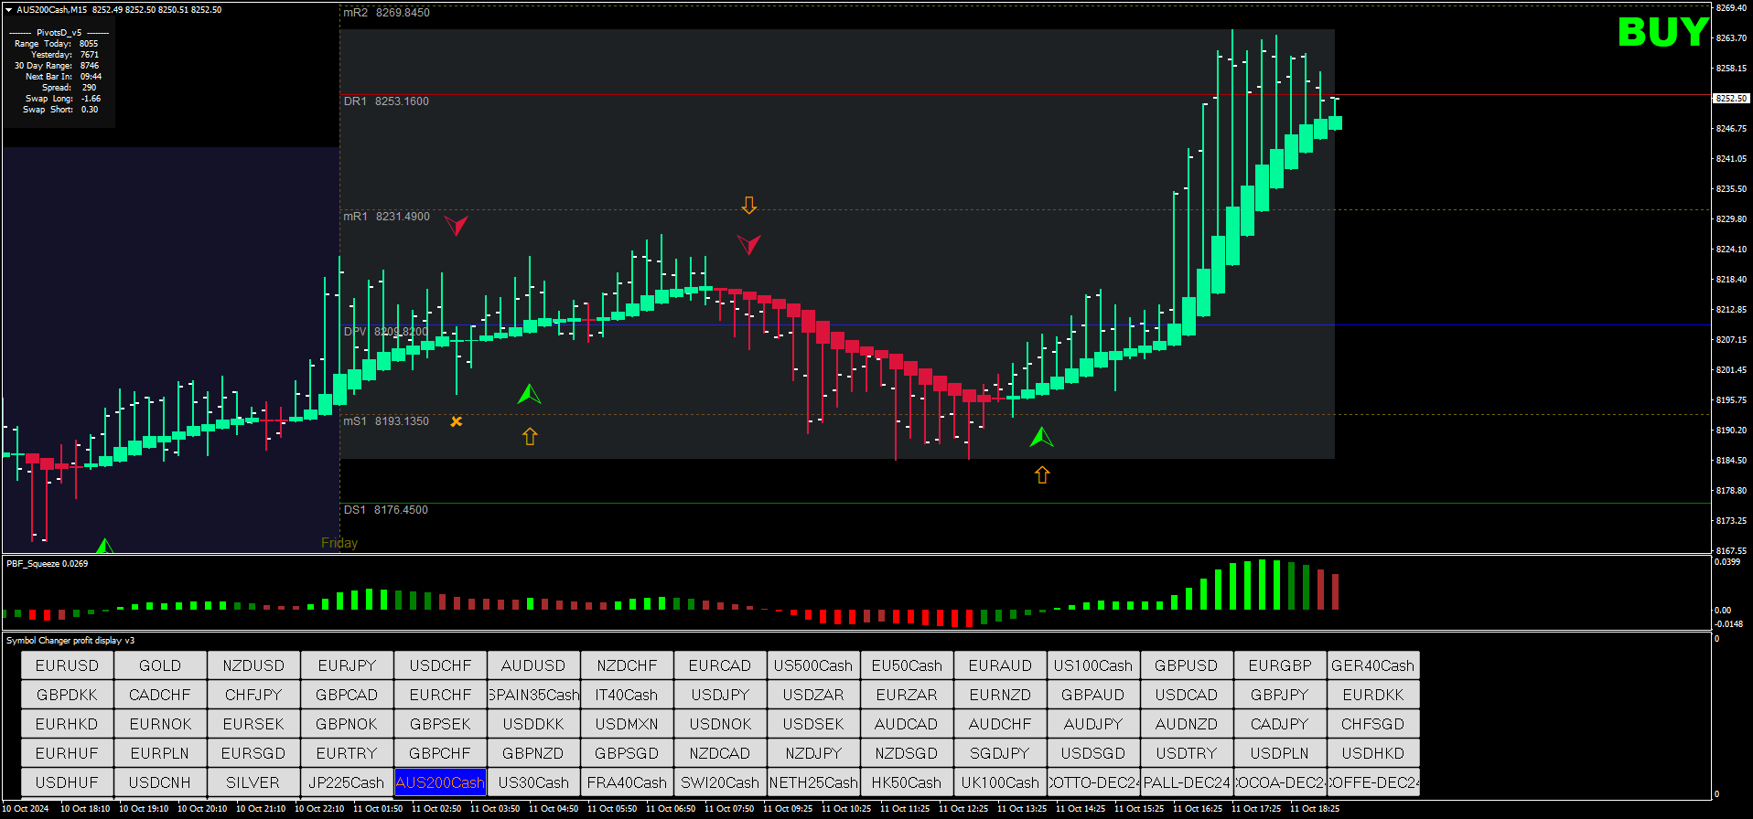Switch chart to the GOLD symbol
This screenshot has height=819, width=1753.
coord(160,665)
